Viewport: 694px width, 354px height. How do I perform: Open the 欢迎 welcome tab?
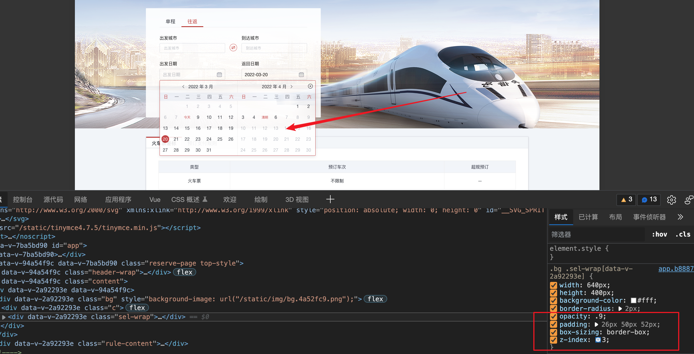click(x=230, y=200)
